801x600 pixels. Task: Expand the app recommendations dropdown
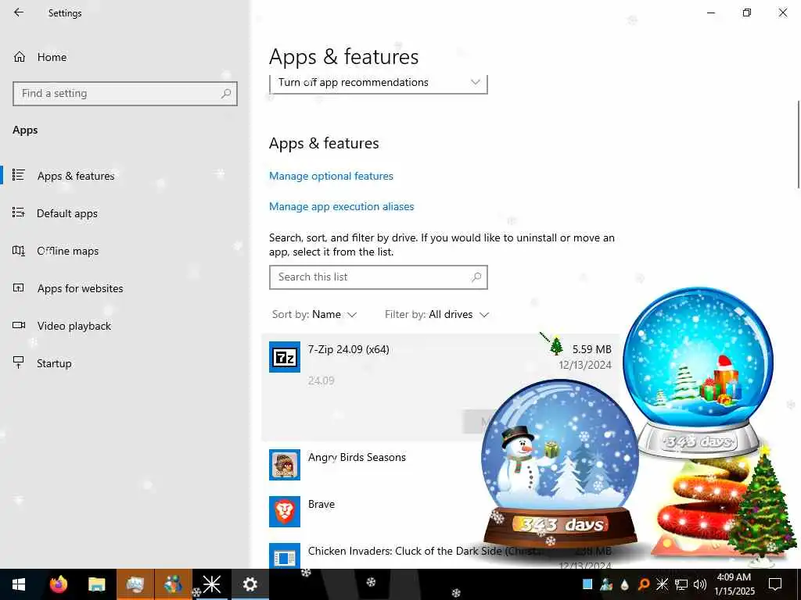click(x=378, y=83)
